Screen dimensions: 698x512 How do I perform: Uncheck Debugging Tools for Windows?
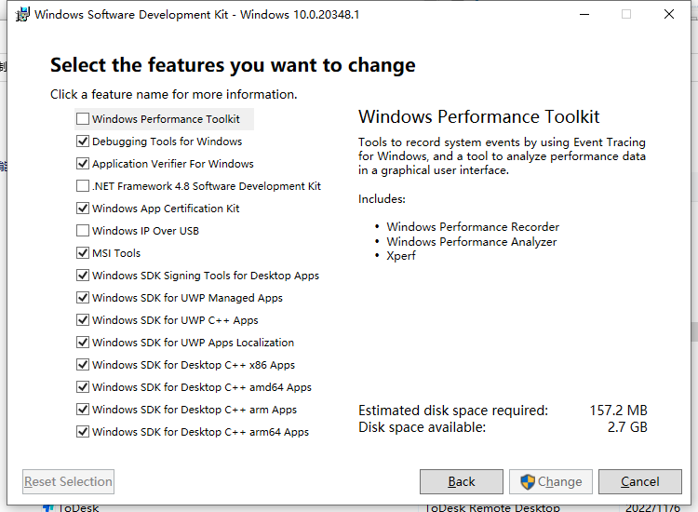83,141
